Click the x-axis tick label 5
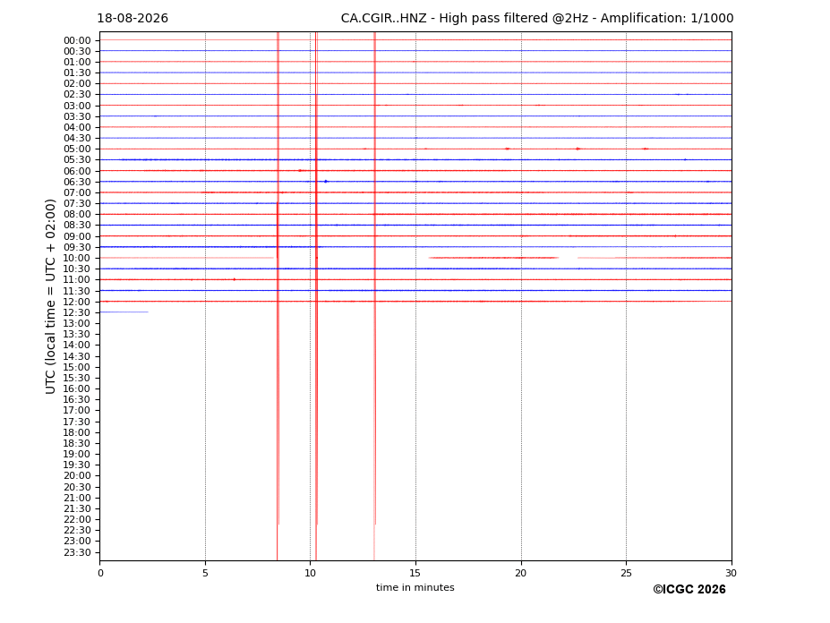Screen dimensions: 830x623 pos(205,573)
